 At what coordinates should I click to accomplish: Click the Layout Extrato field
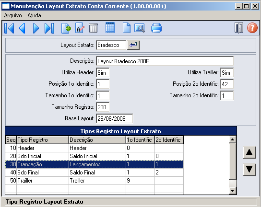point(111,45)
